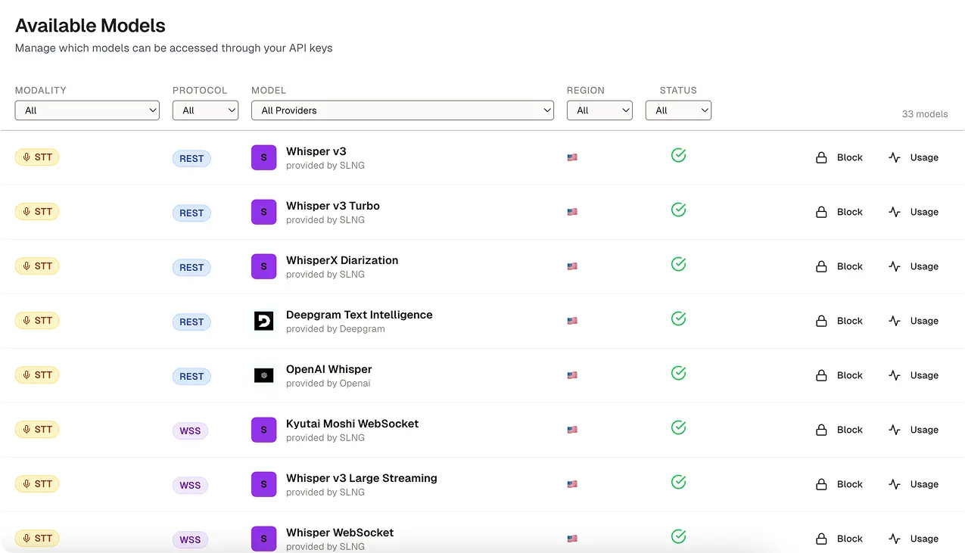Click the WSS badge for Whisper WebSocket
The height and width of the screenshot is (553, 965).
pos(190,540)
